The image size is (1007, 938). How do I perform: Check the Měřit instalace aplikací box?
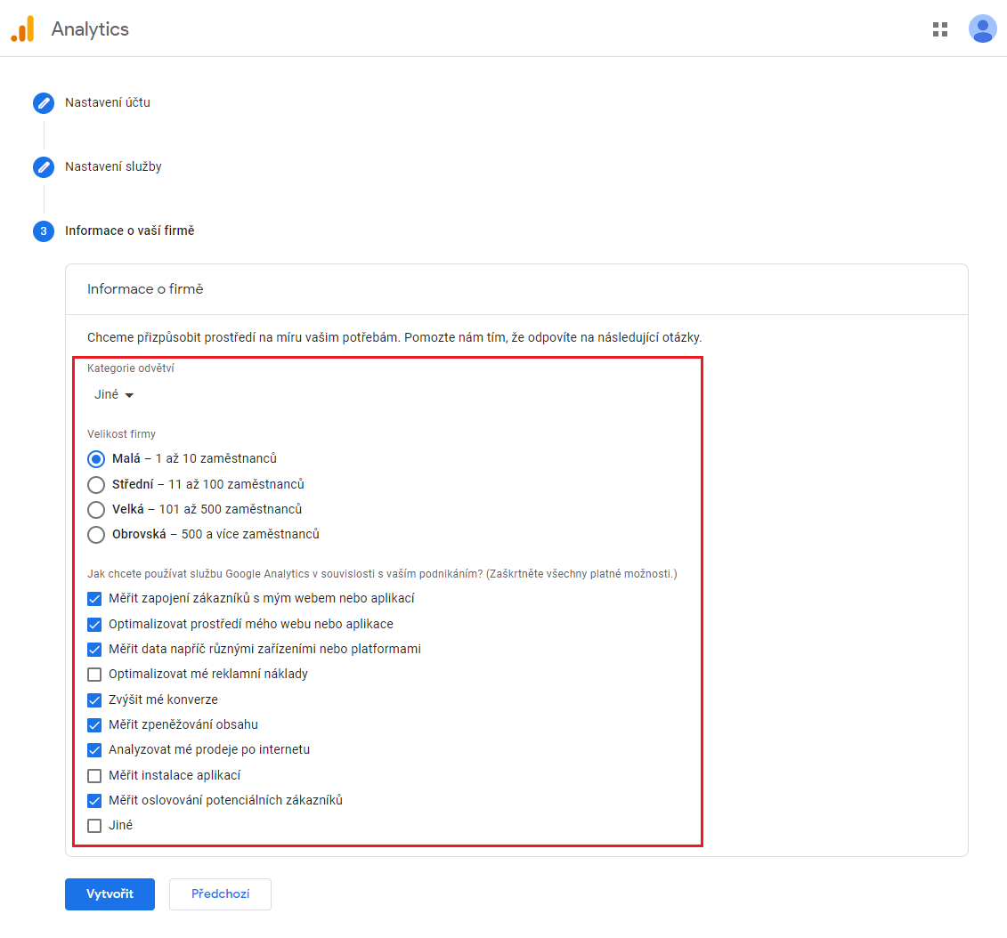[x=94, y=776]
